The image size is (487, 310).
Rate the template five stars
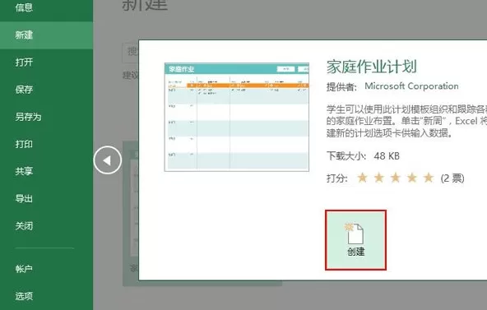coord(429,178)
